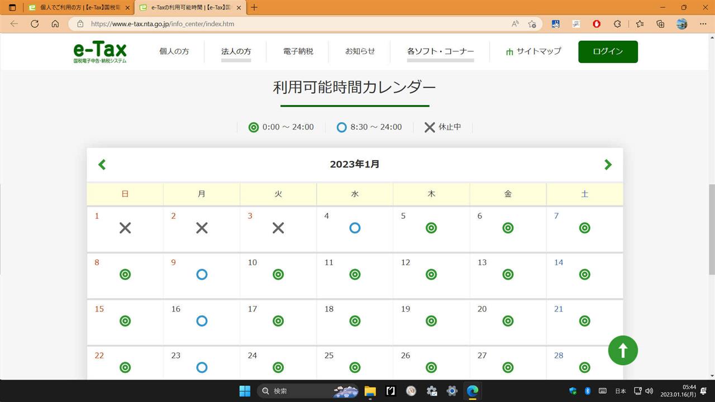The image size is (715, 402).
Task: Click the 利用可能時間カレンダー heading
Action: click(x=355, y=87)
